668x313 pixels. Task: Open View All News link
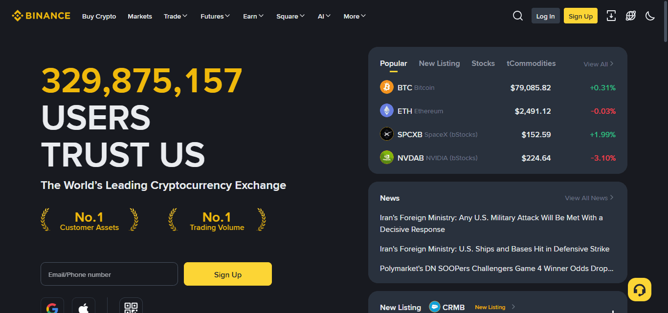click(x=589, y=198)
